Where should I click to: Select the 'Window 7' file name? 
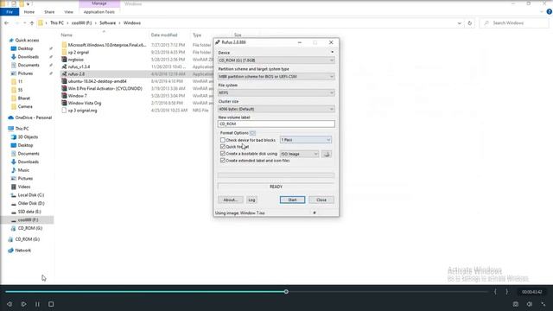[x=77, y=96]
